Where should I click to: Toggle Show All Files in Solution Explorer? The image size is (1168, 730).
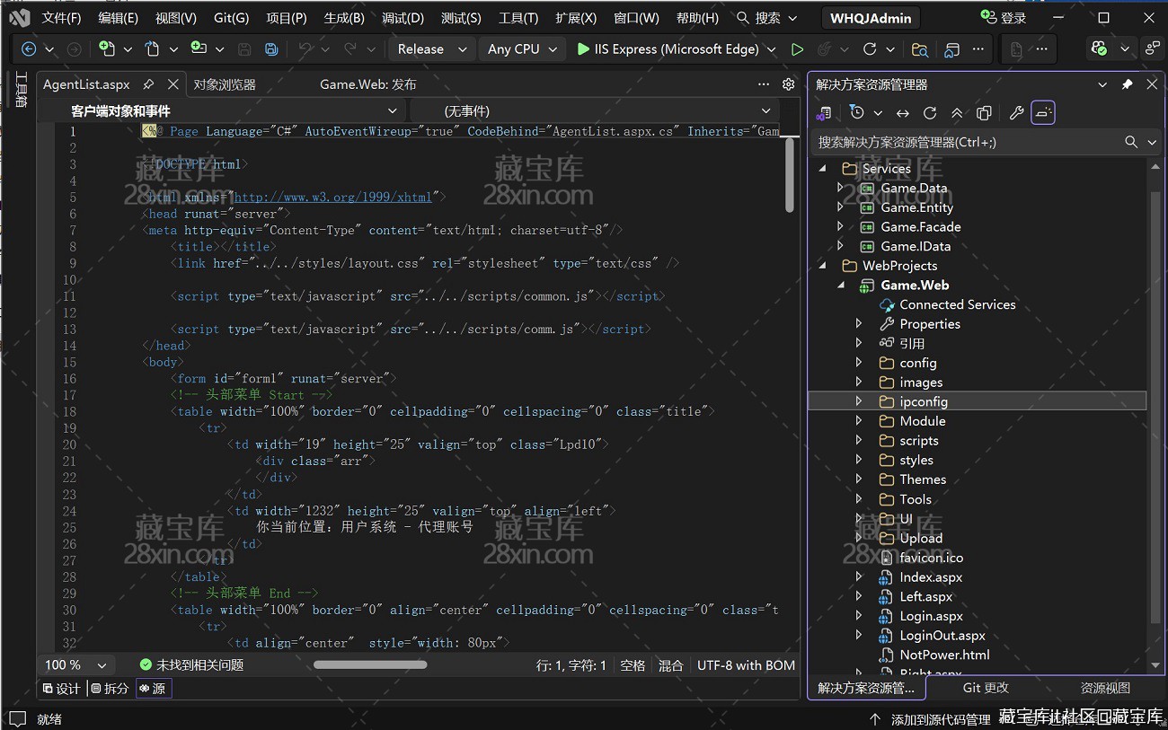click(x=984, y=113)
